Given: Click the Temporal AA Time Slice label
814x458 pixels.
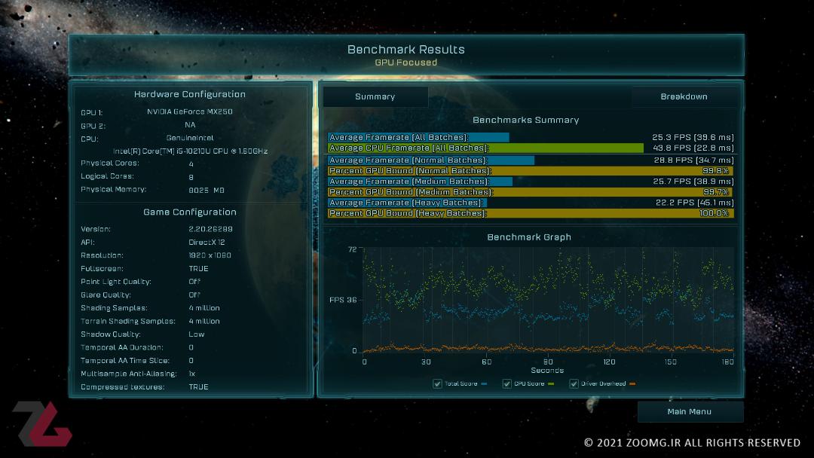Looking at the screenshot, I should [125, 361].
